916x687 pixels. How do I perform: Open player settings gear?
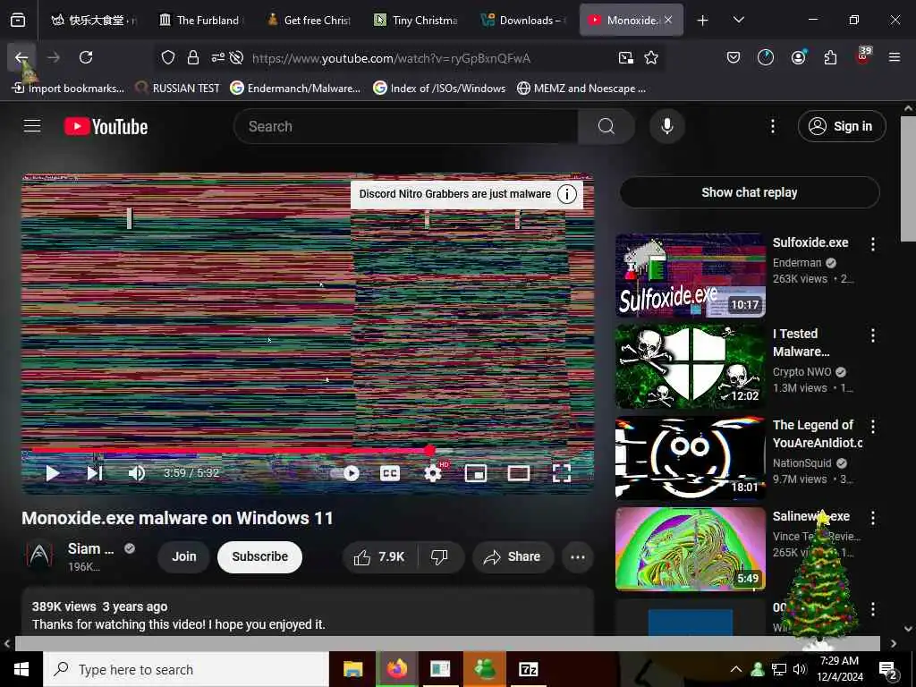click(433, 473)
